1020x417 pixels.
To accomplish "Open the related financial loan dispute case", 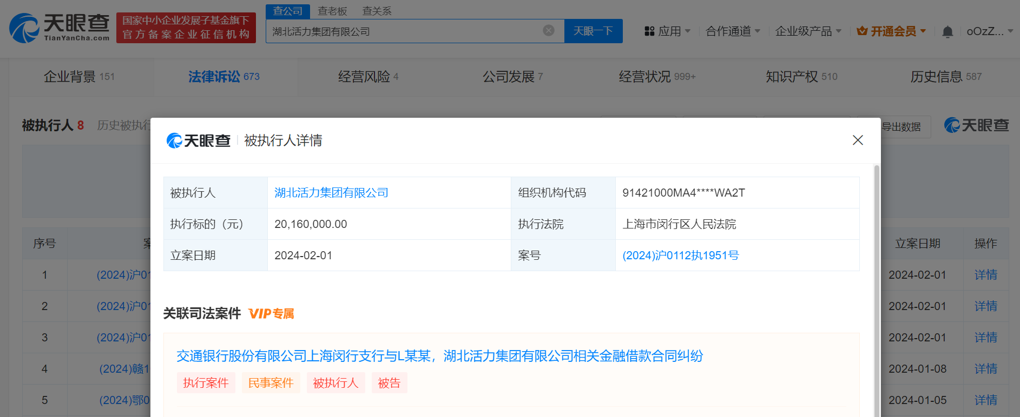I will coord(439,356).
